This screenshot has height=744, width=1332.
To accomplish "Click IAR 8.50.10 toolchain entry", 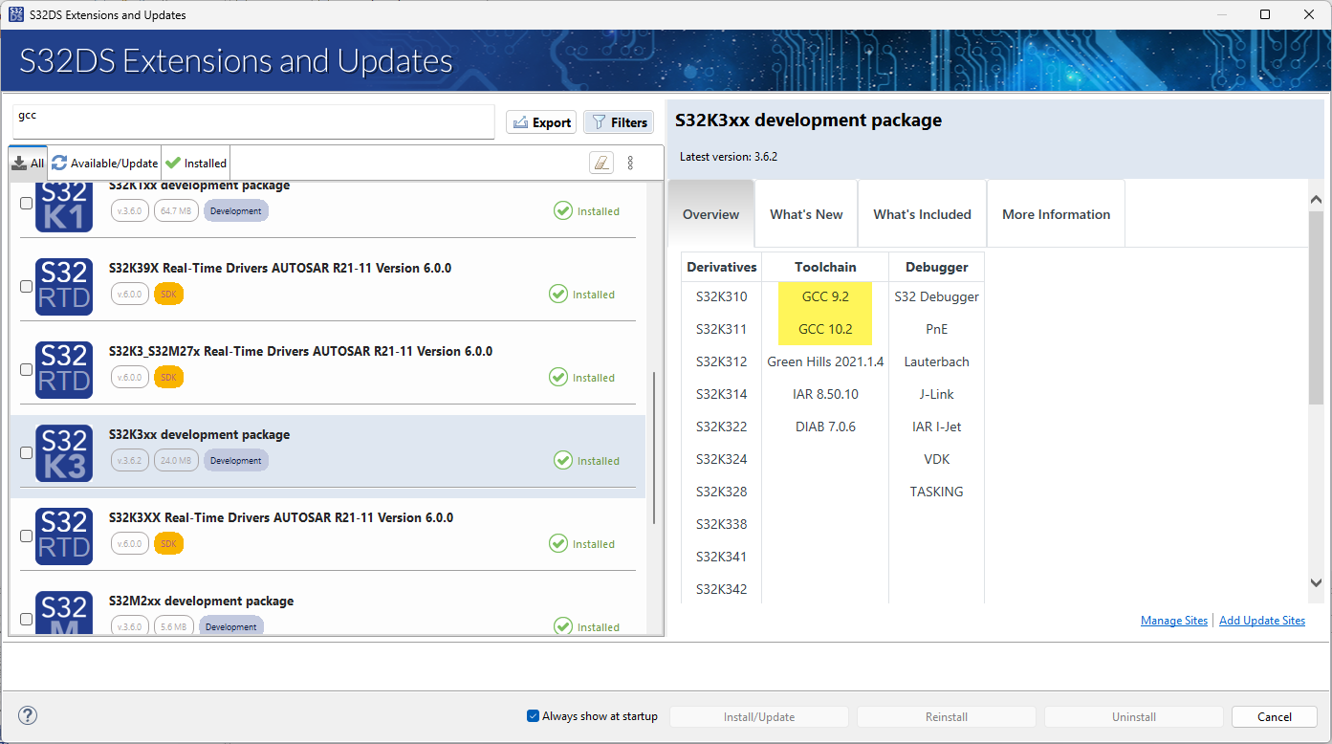I will coord(825,394).
